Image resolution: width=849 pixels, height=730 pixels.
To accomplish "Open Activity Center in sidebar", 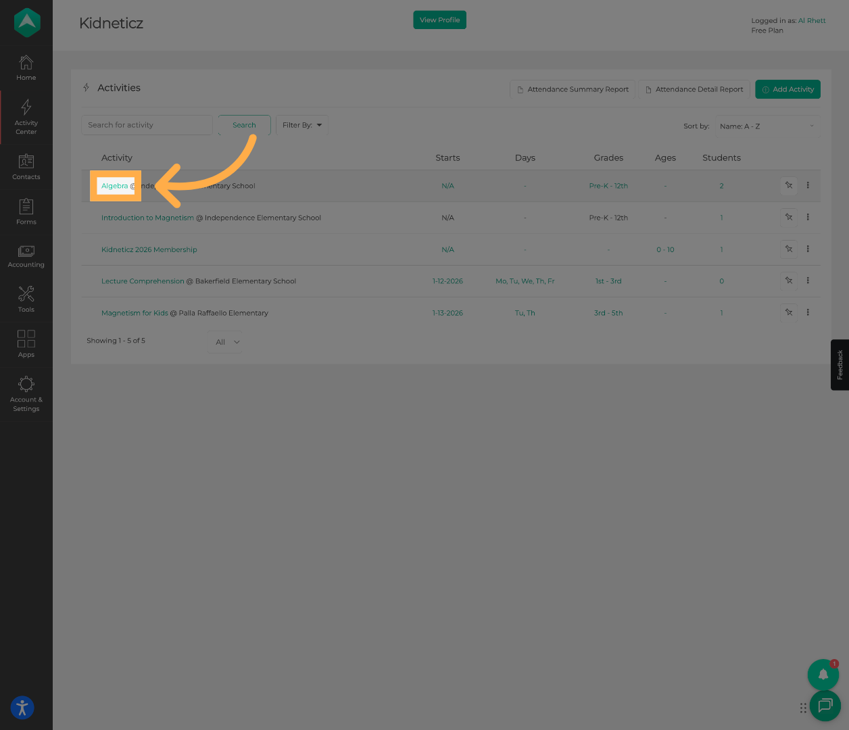I will (x=26, y=117).
